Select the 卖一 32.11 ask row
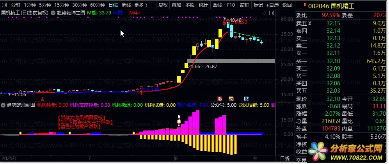This screenshot has width=389, height=164. click(x=341, y=53)
